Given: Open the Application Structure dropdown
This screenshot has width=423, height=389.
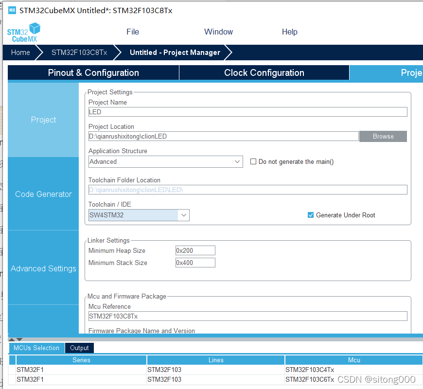Looking at the screenshot, I should point(166,161).
